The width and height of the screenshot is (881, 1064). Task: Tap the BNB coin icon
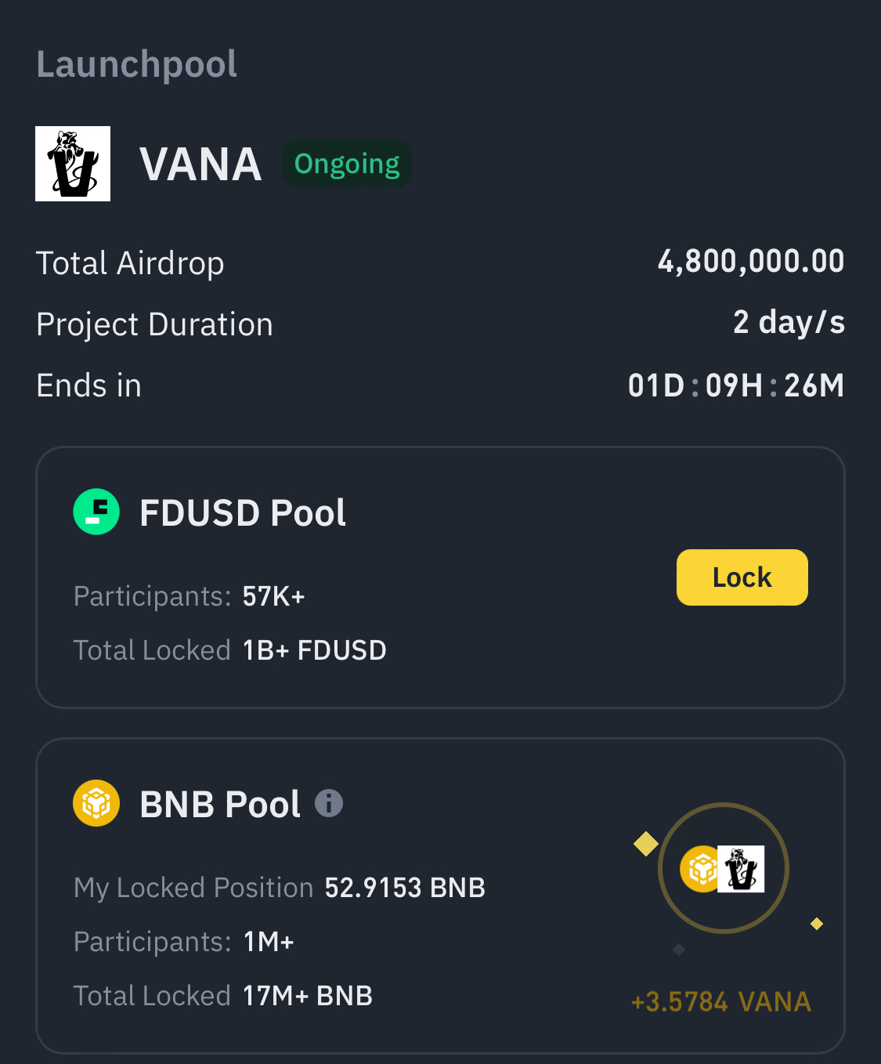tap(96, 803)
